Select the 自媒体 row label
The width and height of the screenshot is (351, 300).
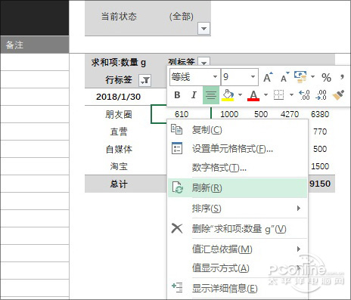click(x=119, y=149)
